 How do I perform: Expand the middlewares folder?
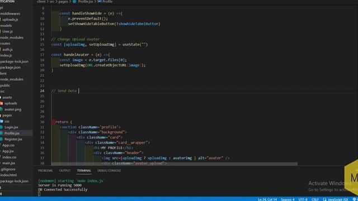10,13
